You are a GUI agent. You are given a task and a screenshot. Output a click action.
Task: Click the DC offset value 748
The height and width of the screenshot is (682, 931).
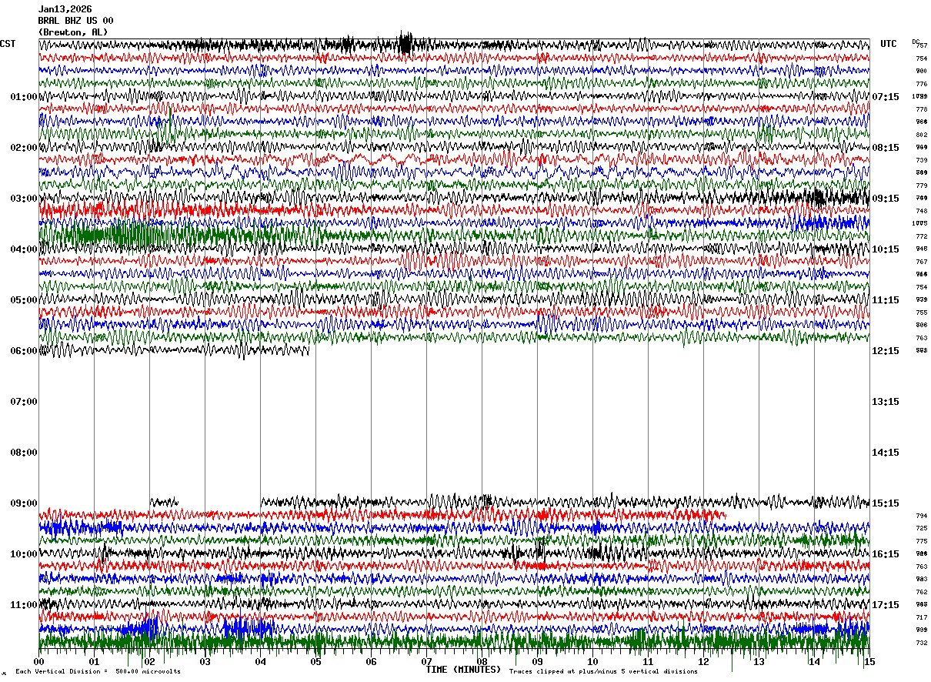[x=921, y=211]
